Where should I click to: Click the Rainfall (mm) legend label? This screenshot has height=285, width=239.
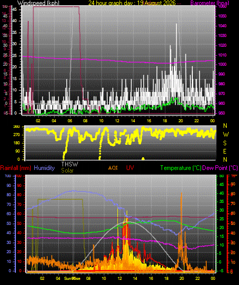(x=15, y=168)
